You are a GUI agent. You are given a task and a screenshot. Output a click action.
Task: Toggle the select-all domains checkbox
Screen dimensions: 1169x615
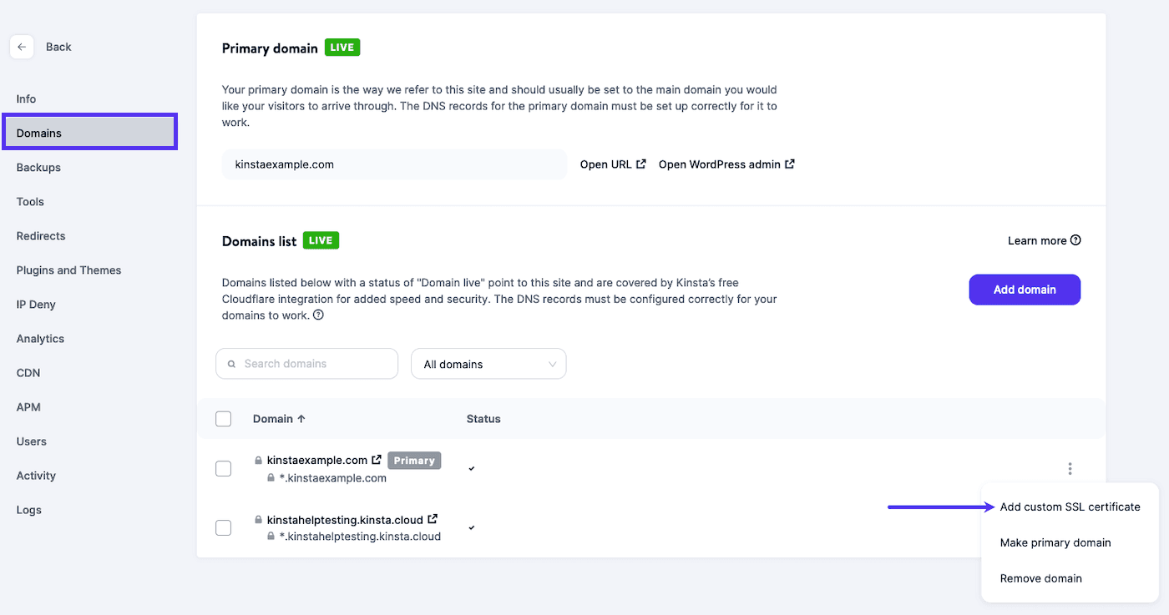(x=223, y=419)
